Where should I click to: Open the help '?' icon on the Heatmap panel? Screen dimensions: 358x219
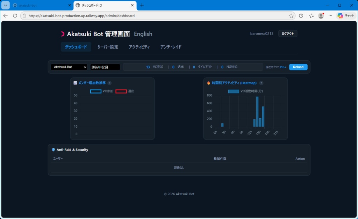[262, 83]
